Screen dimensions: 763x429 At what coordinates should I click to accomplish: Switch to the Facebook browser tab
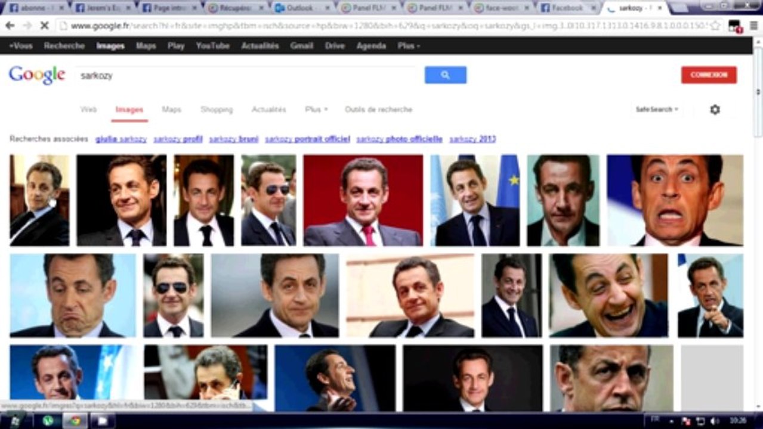568,8
